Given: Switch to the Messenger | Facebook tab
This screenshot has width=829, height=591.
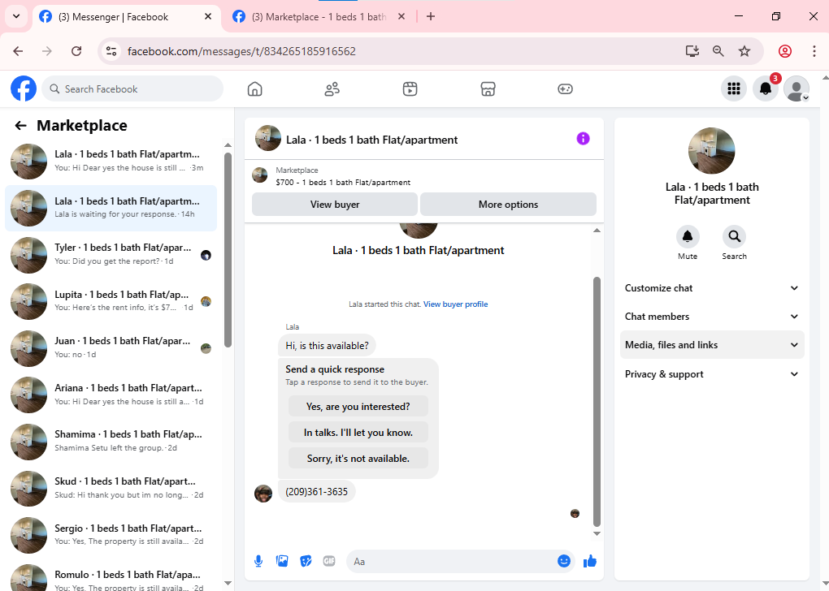Looking at the screenshot, I should 127,17.
